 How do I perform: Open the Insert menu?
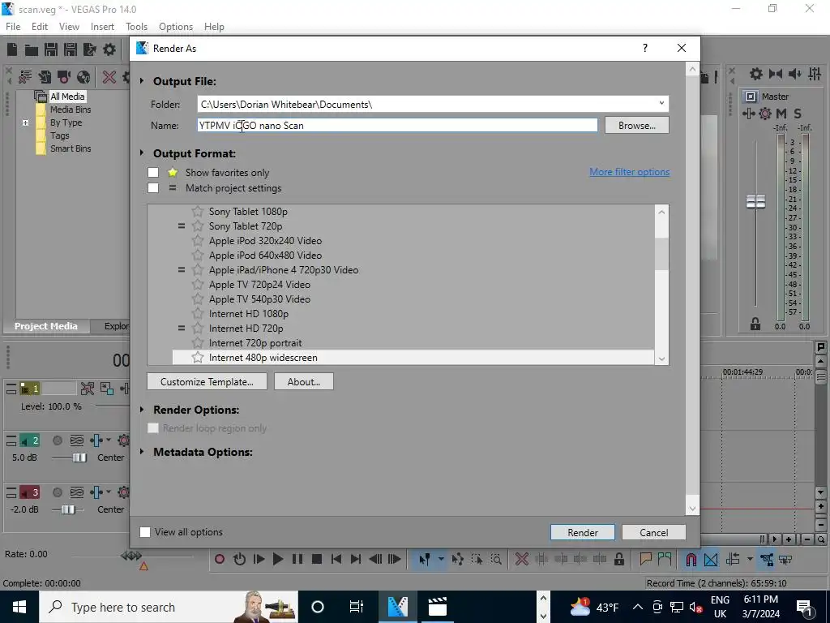pyautogui.click(x=102, y=27)
